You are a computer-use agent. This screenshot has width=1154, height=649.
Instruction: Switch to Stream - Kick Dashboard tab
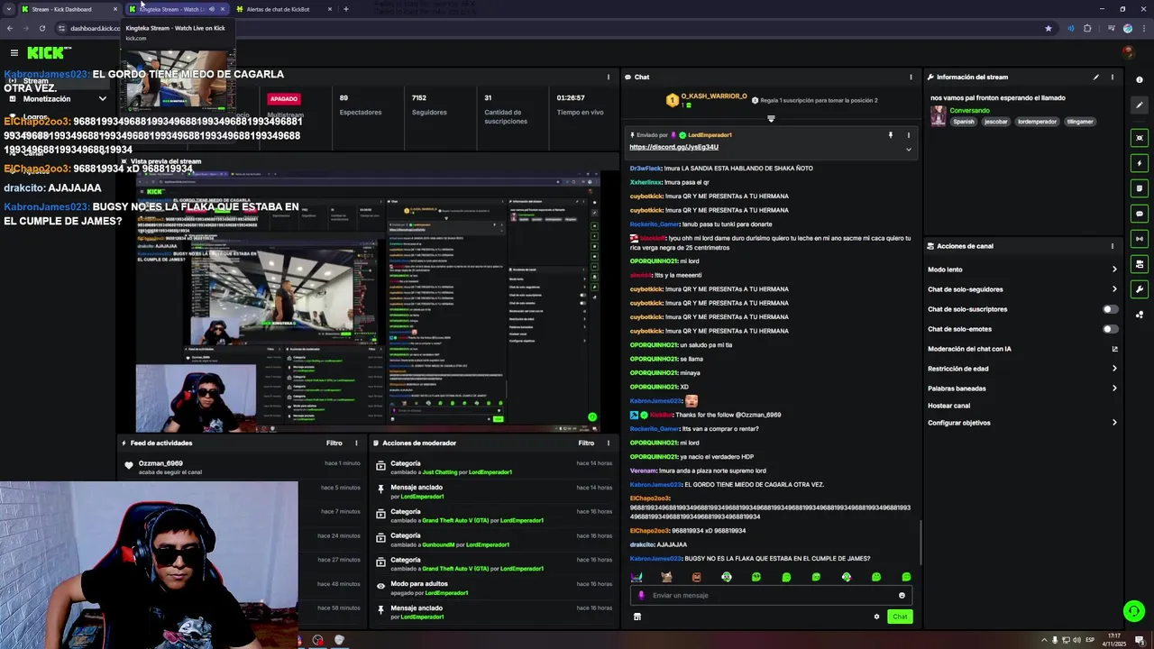tap(69, 9)
